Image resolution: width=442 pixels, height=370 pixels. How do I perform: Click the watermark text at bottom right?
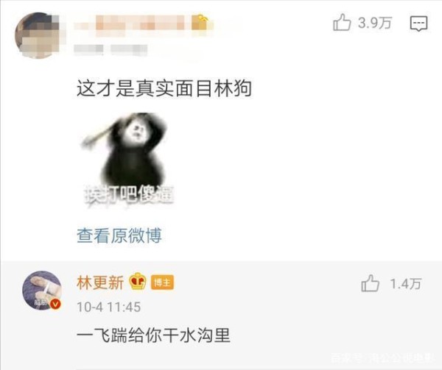(382, 357)
